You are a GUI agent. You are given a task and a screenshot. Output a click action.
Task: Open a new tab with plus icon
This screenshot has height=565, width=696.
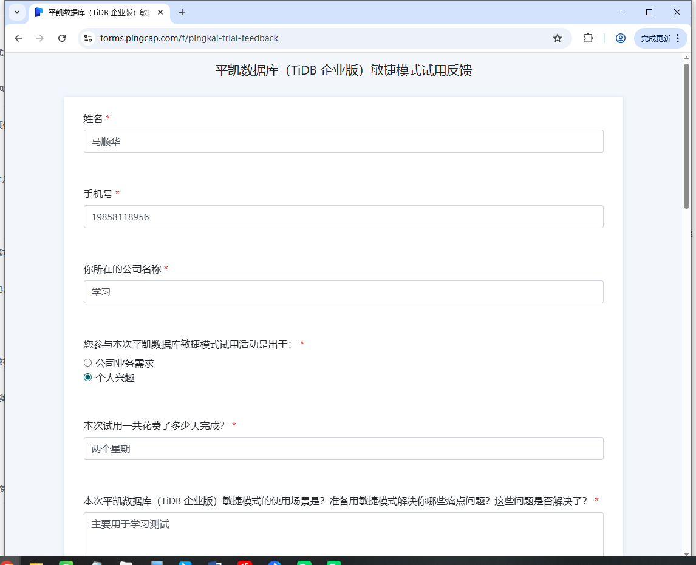coord(182,12)
